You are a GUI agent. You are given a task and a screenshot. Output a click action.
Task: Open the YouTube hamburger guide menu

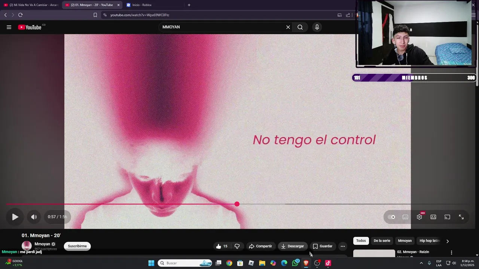point(9,27)
